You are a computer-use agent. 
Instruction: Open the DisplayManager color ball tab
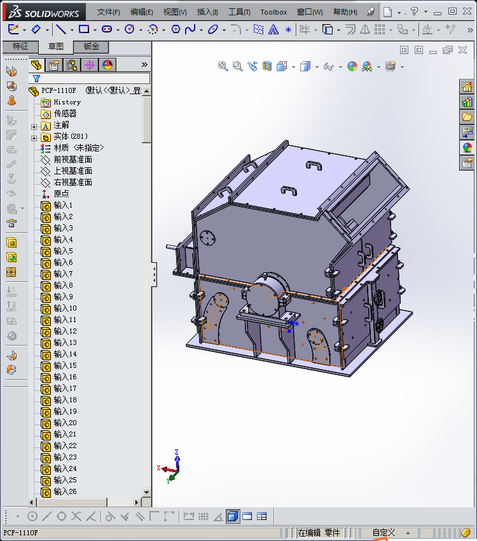coord(107,64)
